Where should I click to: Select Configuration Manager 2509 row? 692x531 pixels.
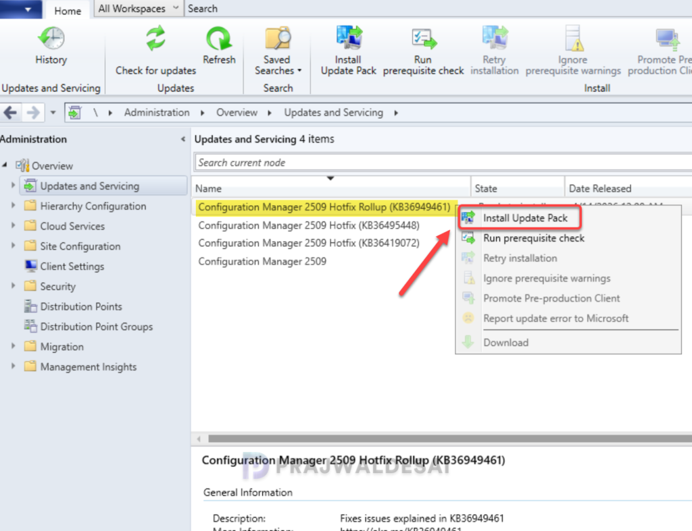[262, 261]
